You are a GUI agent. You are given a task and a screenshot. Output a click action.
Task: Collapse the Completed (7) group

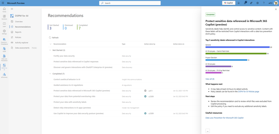pos(50,74)
